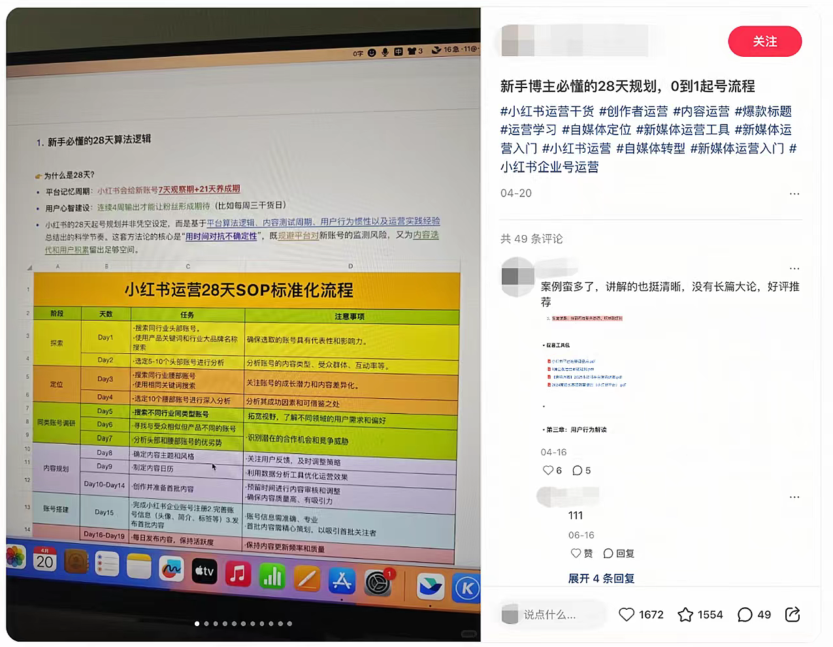Click the comment date 04-16
The width and height of the screenshot is (833, 647).
tap(553, 452)
